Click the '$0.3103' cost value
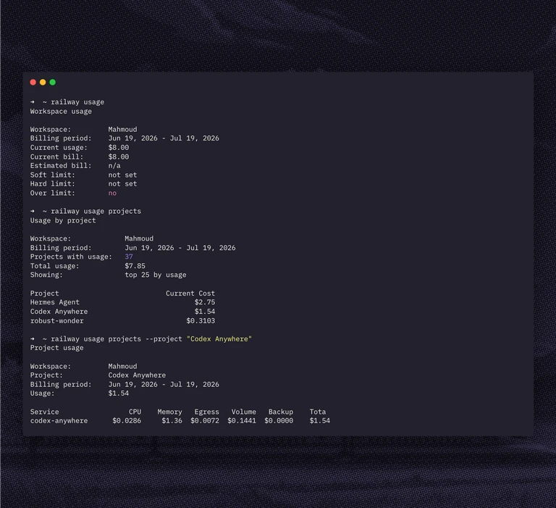 pos(201,321)
